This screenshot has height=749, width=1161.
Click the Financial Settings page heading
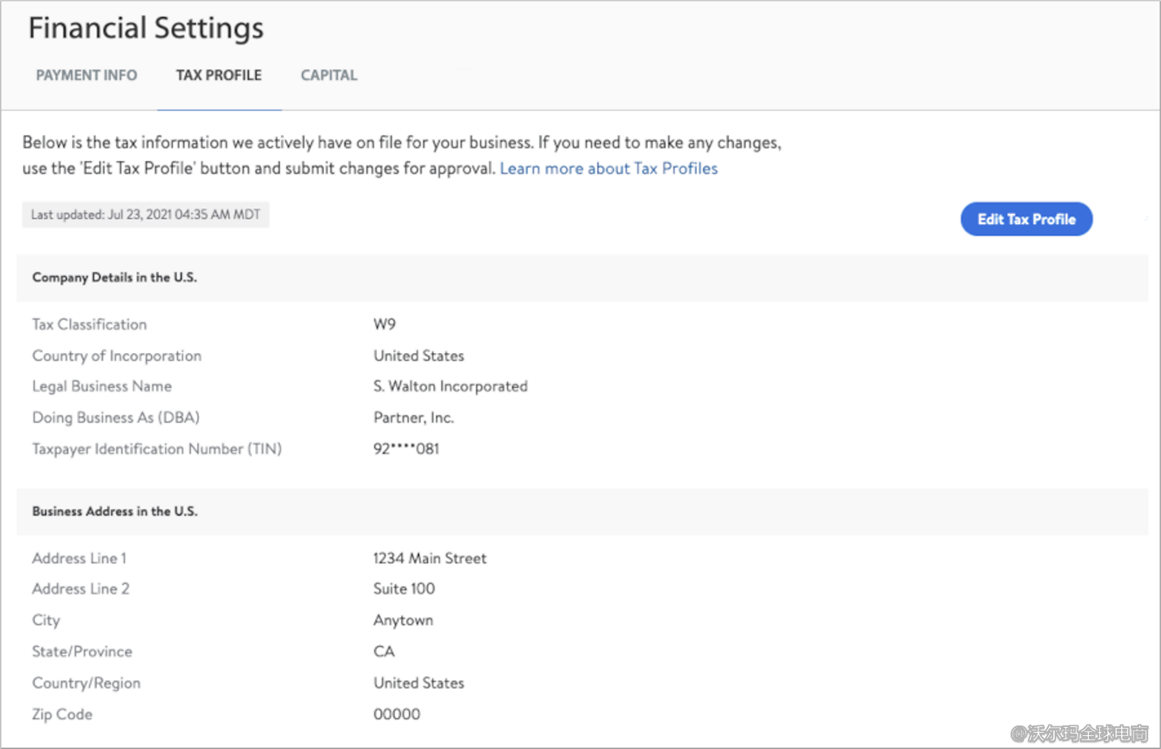tap(146, 28)
